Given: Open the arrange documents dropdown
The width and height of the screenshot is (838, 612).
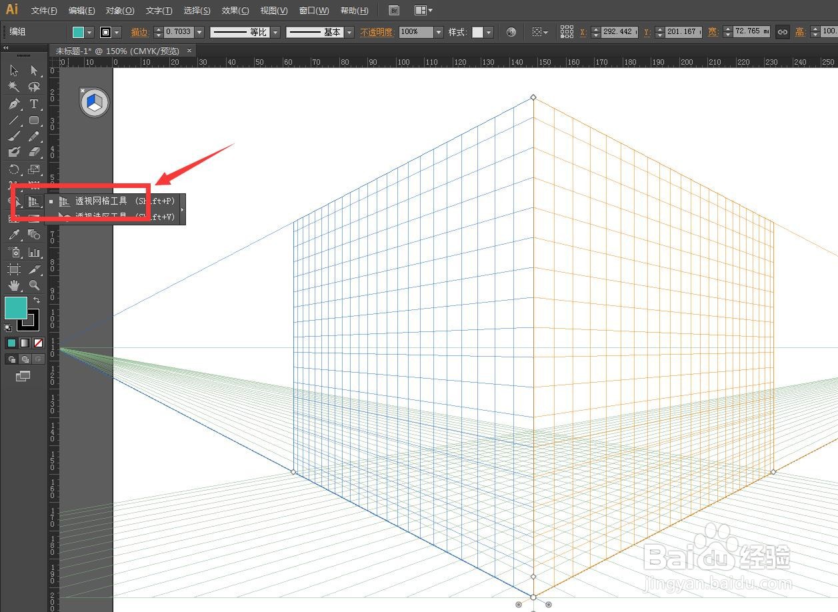Looking at the screenshot, I should coord(423,11).
